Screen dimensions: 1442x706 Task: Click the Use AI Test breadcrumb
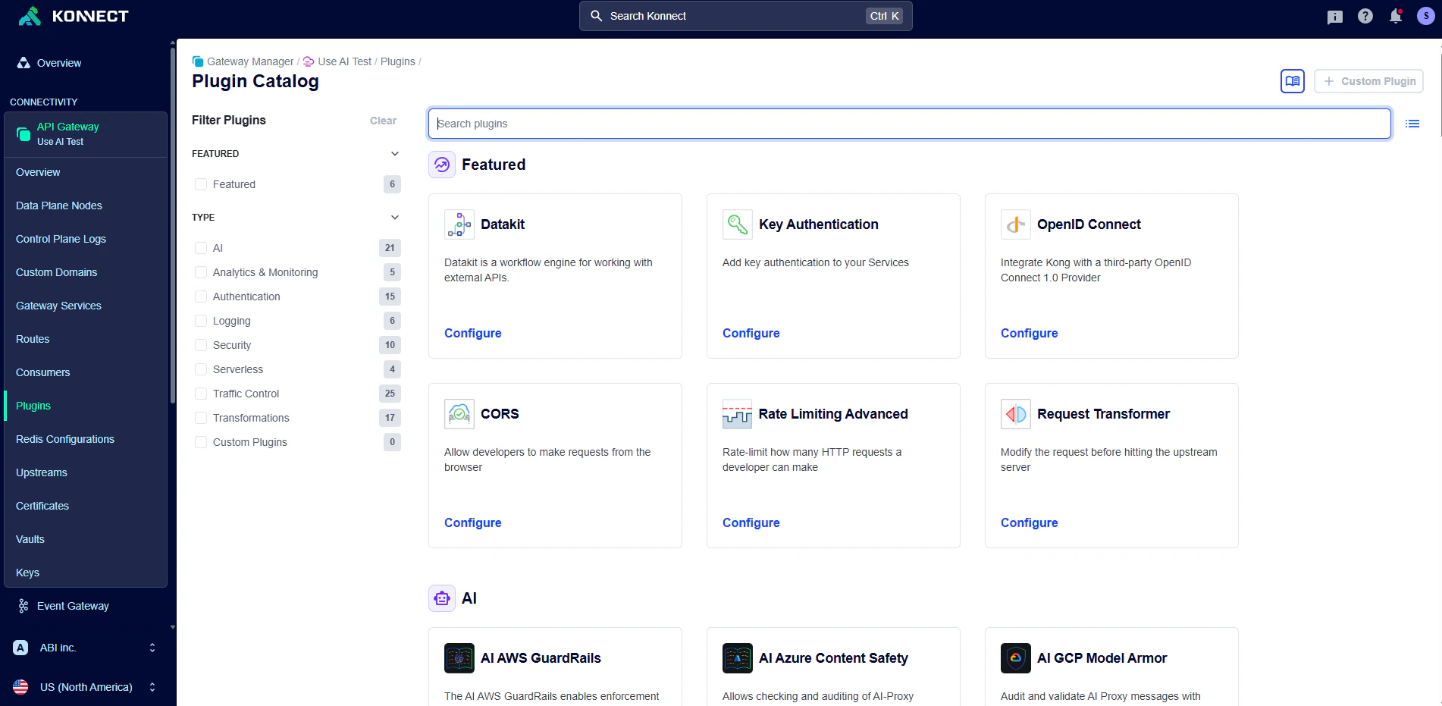(x=344, y=61)
